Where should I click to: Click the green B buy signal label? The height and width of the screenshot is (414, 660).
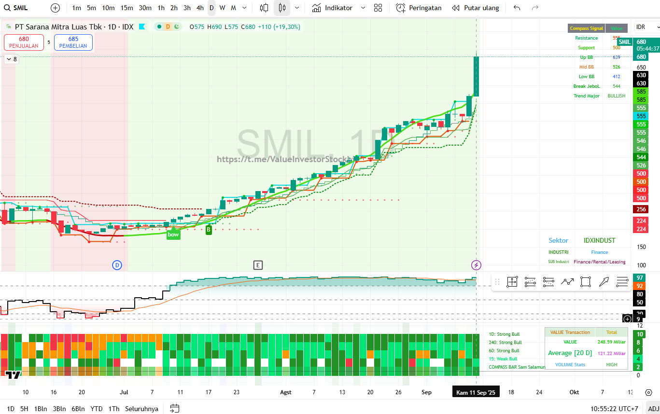pos(209,230)
